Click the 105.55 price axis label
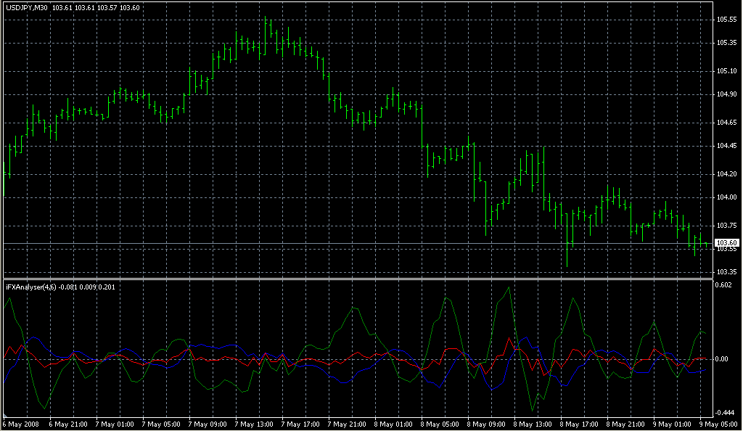Screen dimensions: 743x431 pyautogui.click(x=726, y=20)
